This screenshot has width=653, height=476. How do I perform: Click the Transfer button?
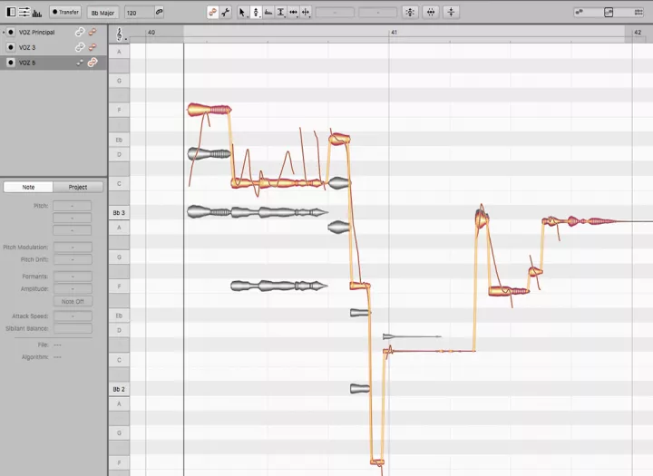click(65, 12)
